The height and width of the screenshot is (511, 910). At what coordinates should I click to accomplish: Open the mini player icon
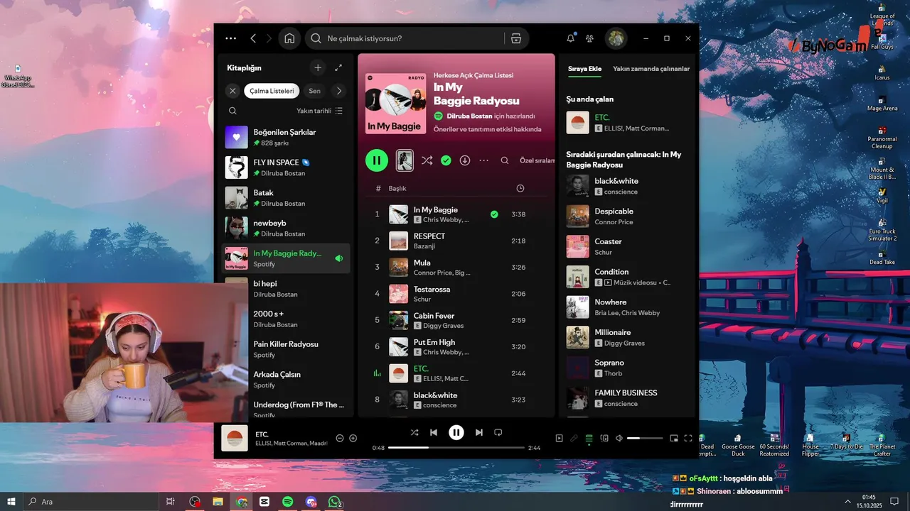674,438
